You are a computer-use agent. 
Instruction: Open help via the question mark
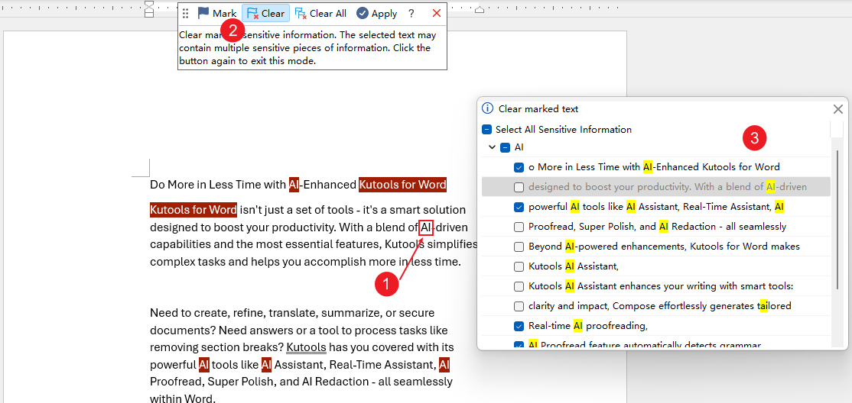(411, 14)
